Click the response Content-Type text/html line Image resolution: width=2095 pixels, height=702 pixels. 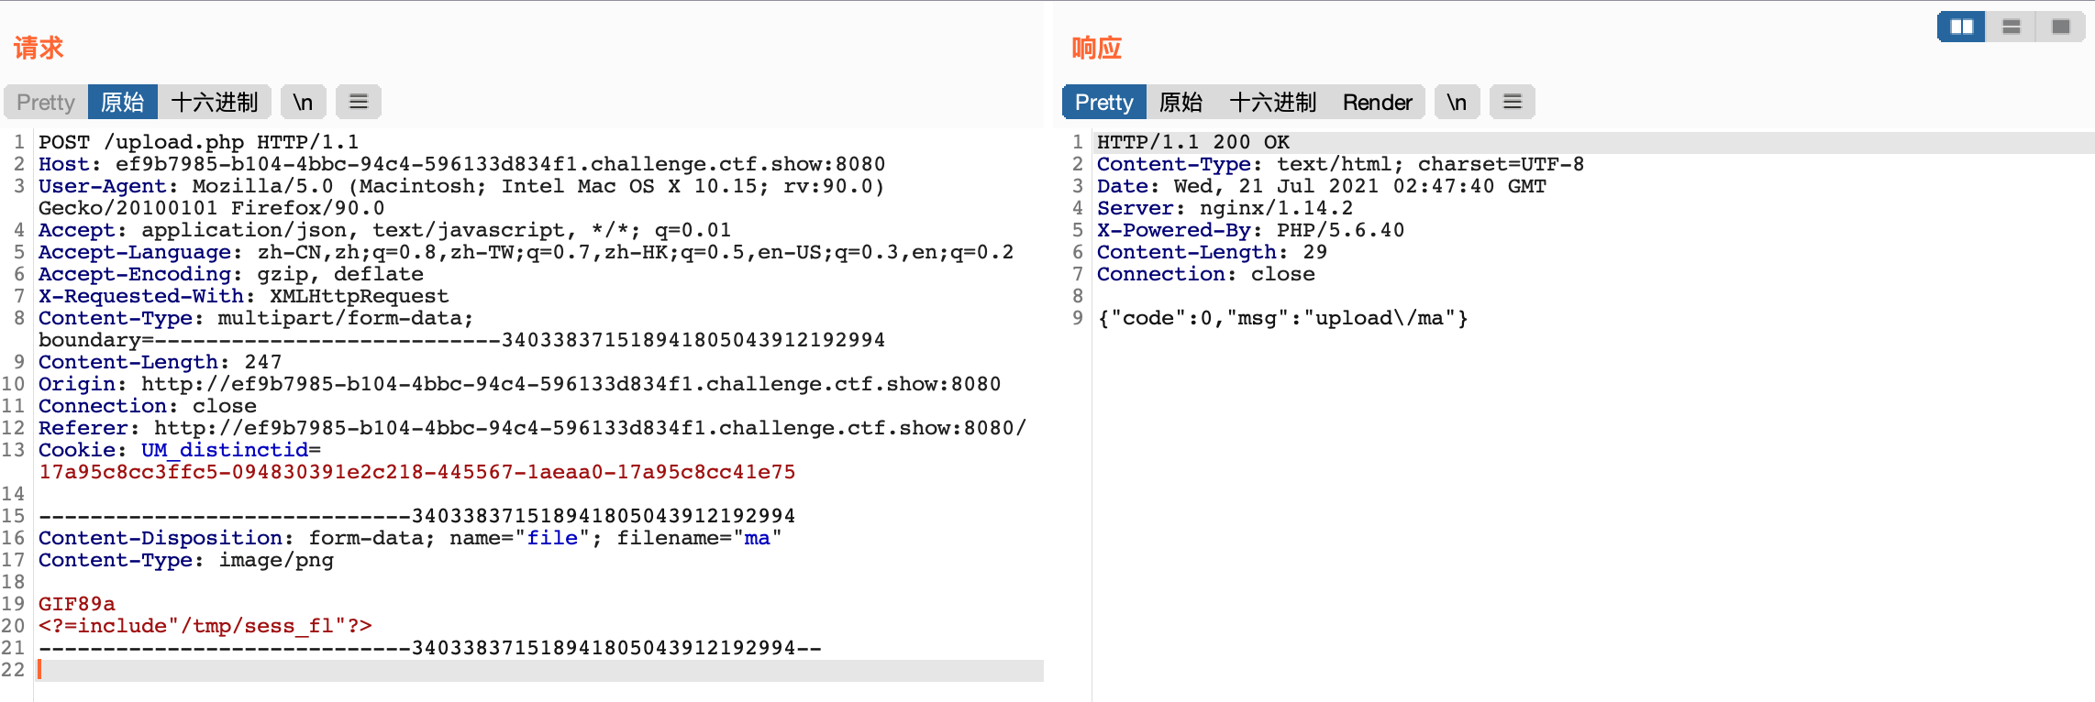point(1340,164)
